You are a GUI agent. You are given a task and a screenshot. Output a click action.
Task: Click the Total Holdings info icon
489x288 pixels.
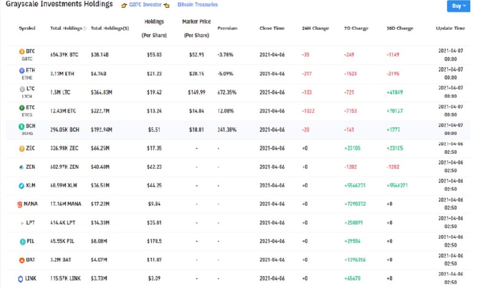(x=85, y=29)
